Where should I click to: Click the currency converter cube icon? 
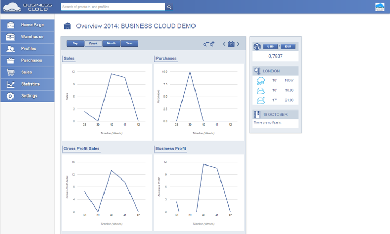tap(256, 47)
